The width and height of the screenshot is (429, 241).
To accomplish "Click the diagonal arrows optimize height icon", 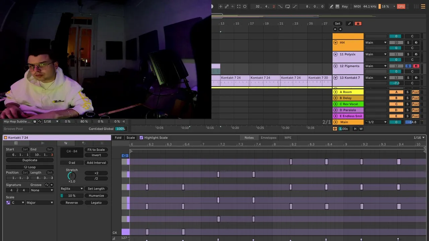I will (x=349, y=23).
